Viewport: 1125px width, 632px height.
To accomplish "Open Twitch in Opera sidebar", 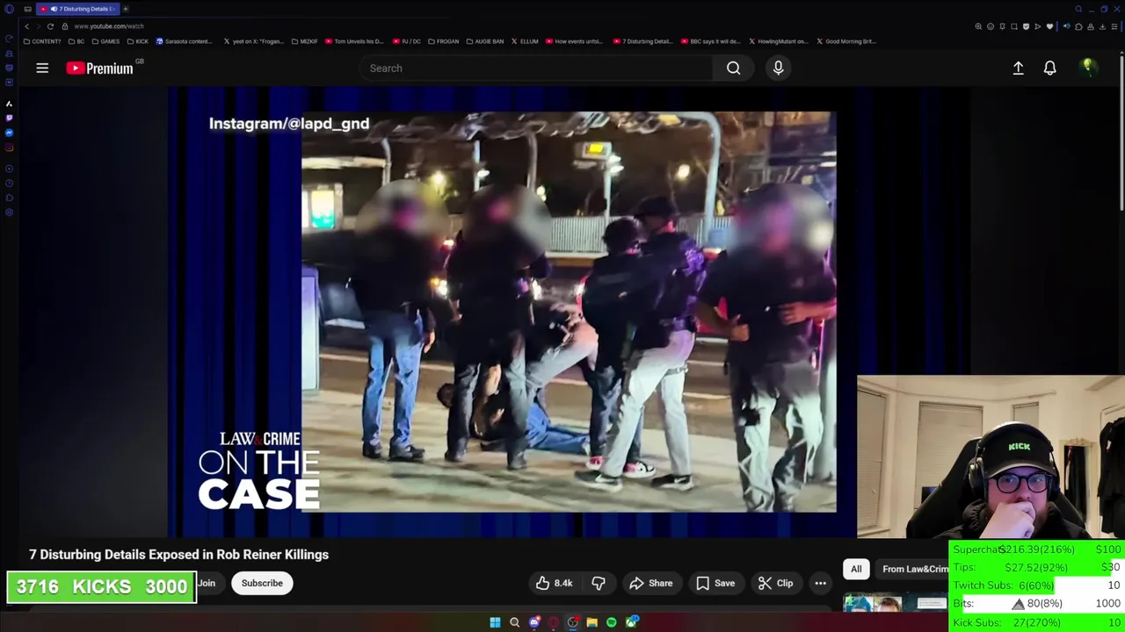I will 9,118.
